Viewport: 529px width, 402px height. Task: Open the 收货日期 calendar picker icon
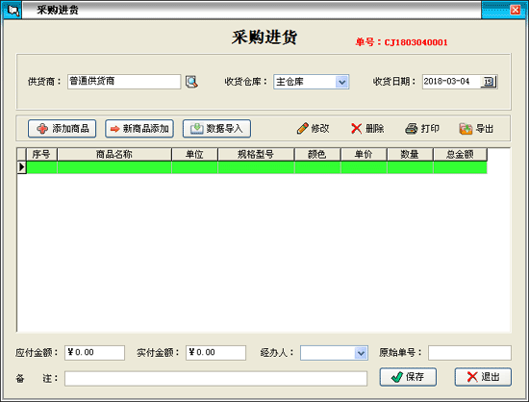(489, 82)
